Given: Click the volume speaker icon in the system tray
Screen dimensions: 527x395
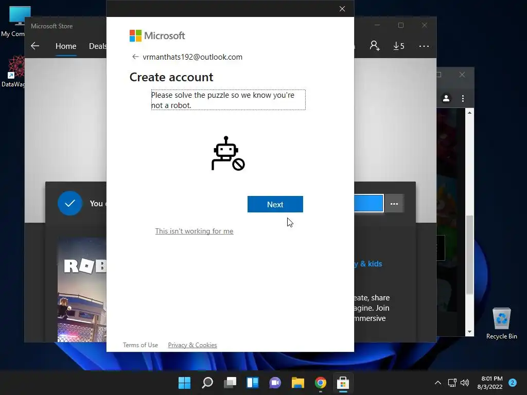Looking at the screenshot, I should pos(465,383).
